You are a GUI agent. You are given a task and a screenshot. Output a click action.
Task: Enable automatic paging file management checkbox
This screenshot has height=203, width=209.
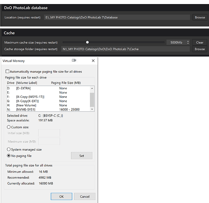click(7, 71)
